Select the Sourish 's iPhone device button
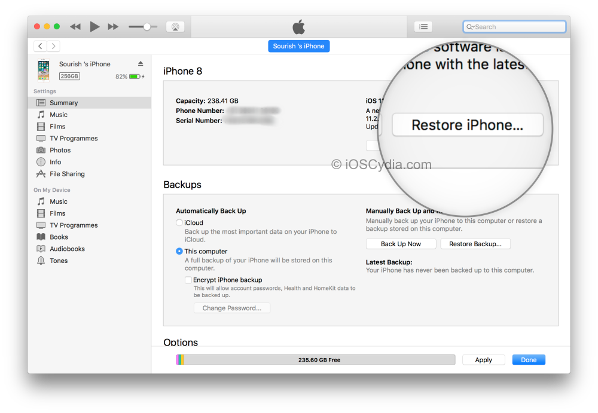This screenshot has width=598, height=413. (298, 46)
